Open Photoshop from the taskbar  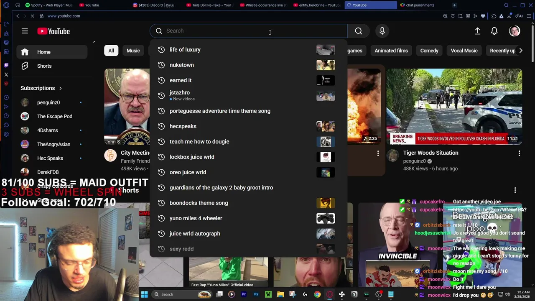coord(256,294)
